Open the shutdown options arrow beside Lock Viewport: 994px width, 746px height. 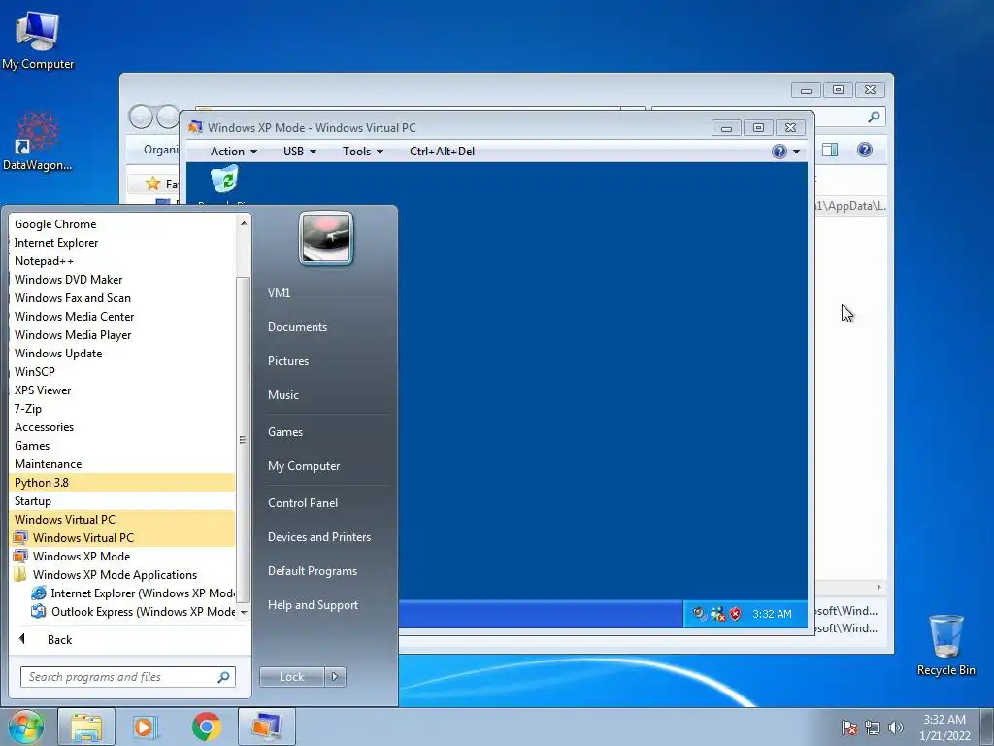(335, 677)
